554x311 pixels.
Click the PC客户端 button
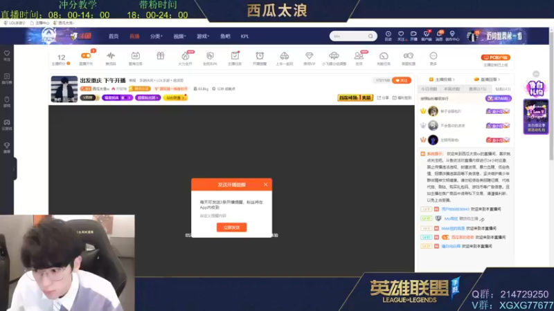point(495,57)
